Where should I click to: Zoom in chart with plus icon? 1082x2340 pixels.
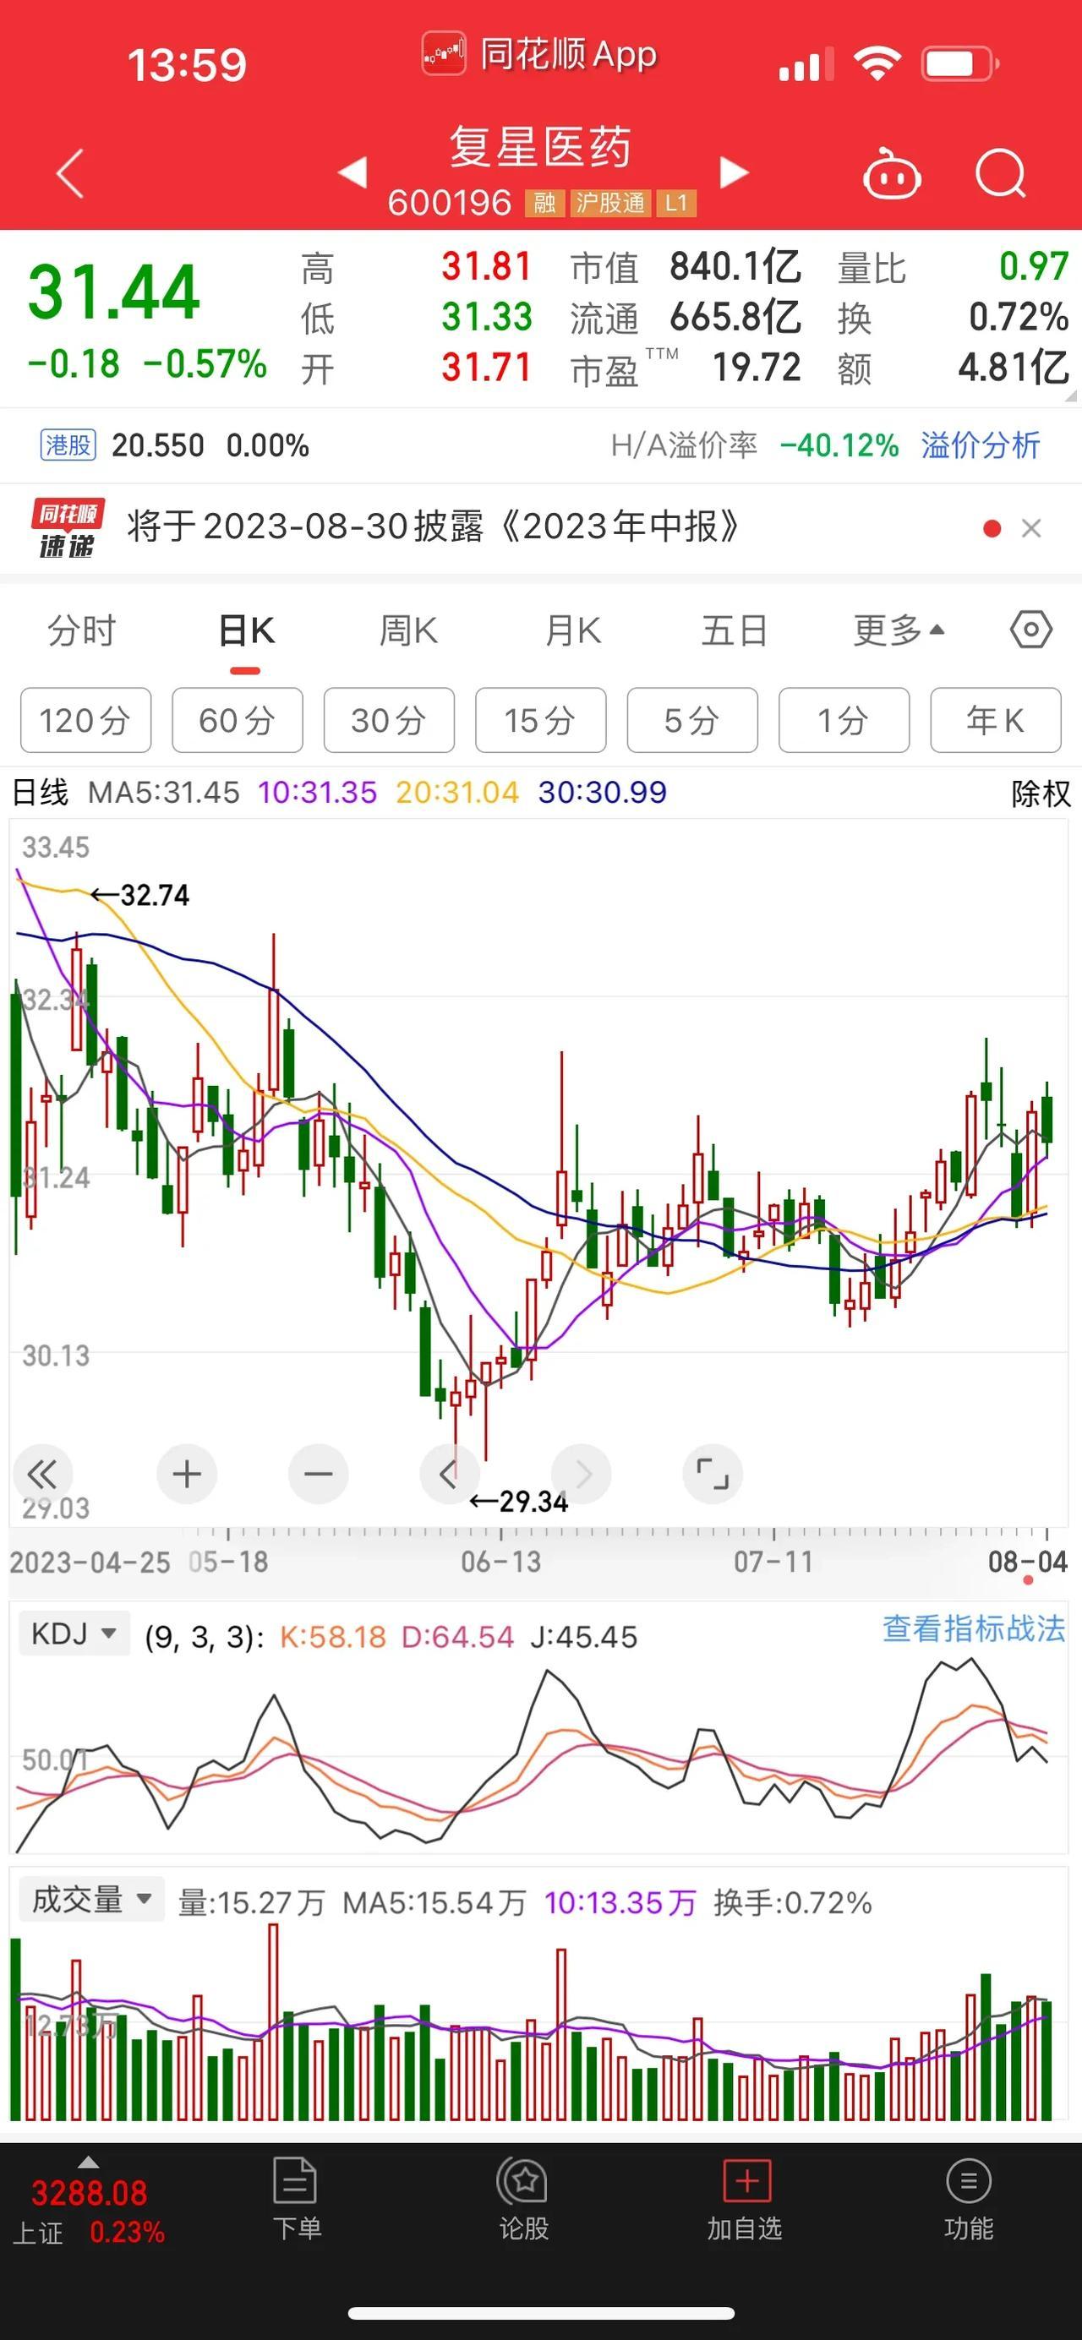[187, 1474]
